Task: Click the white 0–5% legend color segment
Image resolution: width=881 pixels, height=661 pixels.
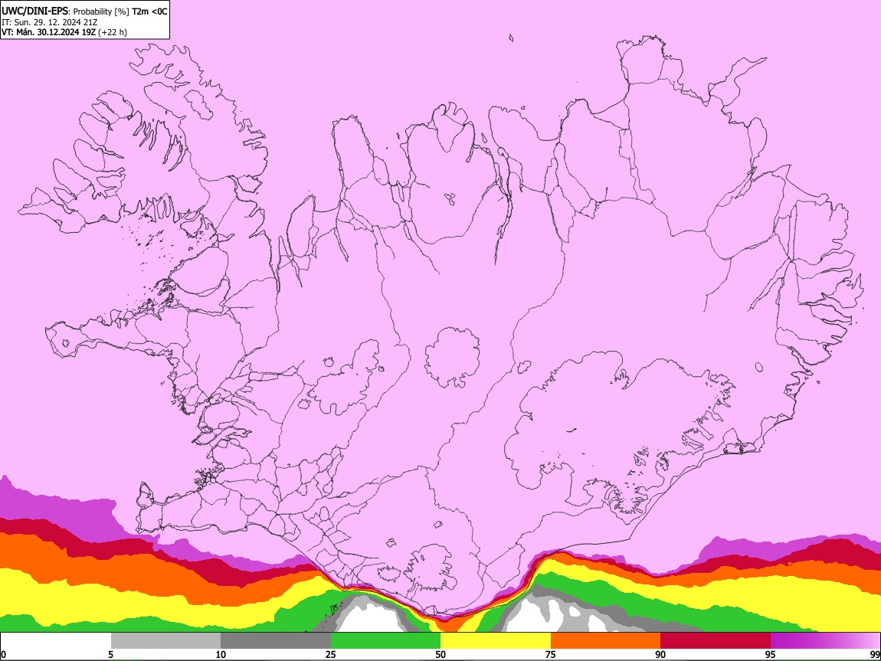Action: tap(56, 641)
